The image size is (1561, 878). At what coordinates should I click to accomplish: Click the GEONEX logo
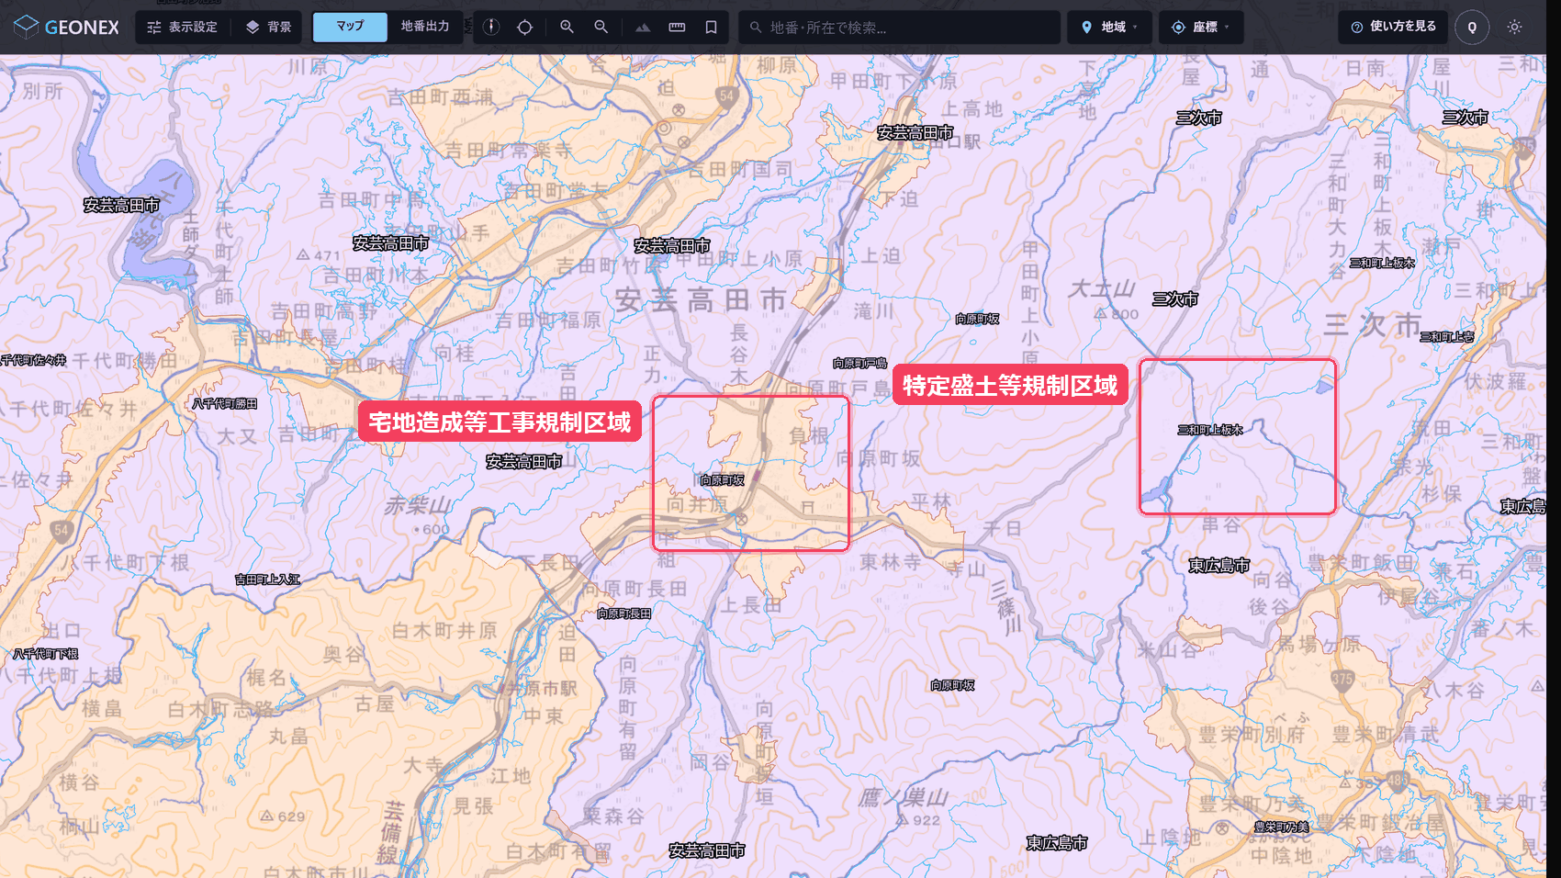(x=67, y=27)
